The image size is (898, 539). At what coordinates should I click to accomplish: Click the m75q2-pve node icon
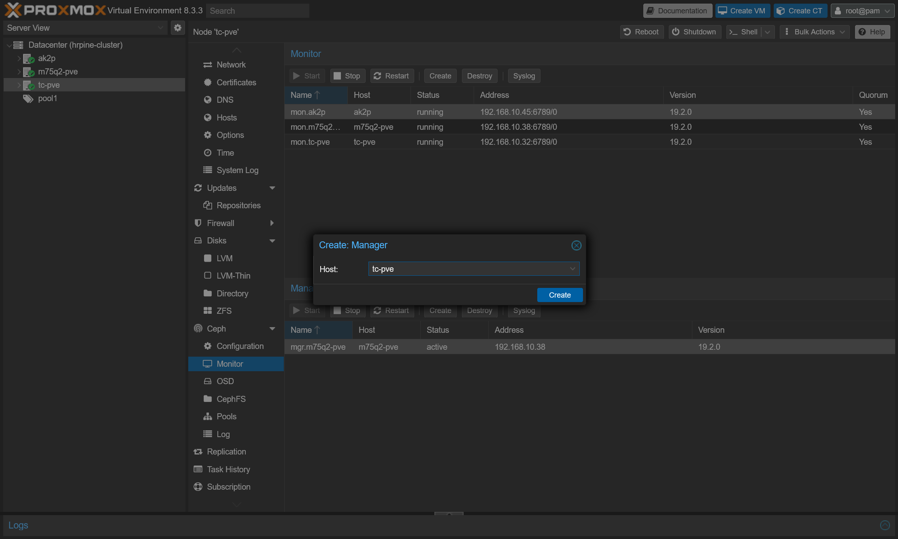tap(28, 72)
